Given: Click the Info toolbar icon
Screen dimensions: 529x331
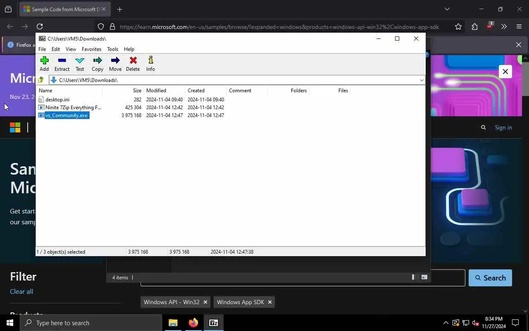Looking at the screenshot, I should [150, 64].
